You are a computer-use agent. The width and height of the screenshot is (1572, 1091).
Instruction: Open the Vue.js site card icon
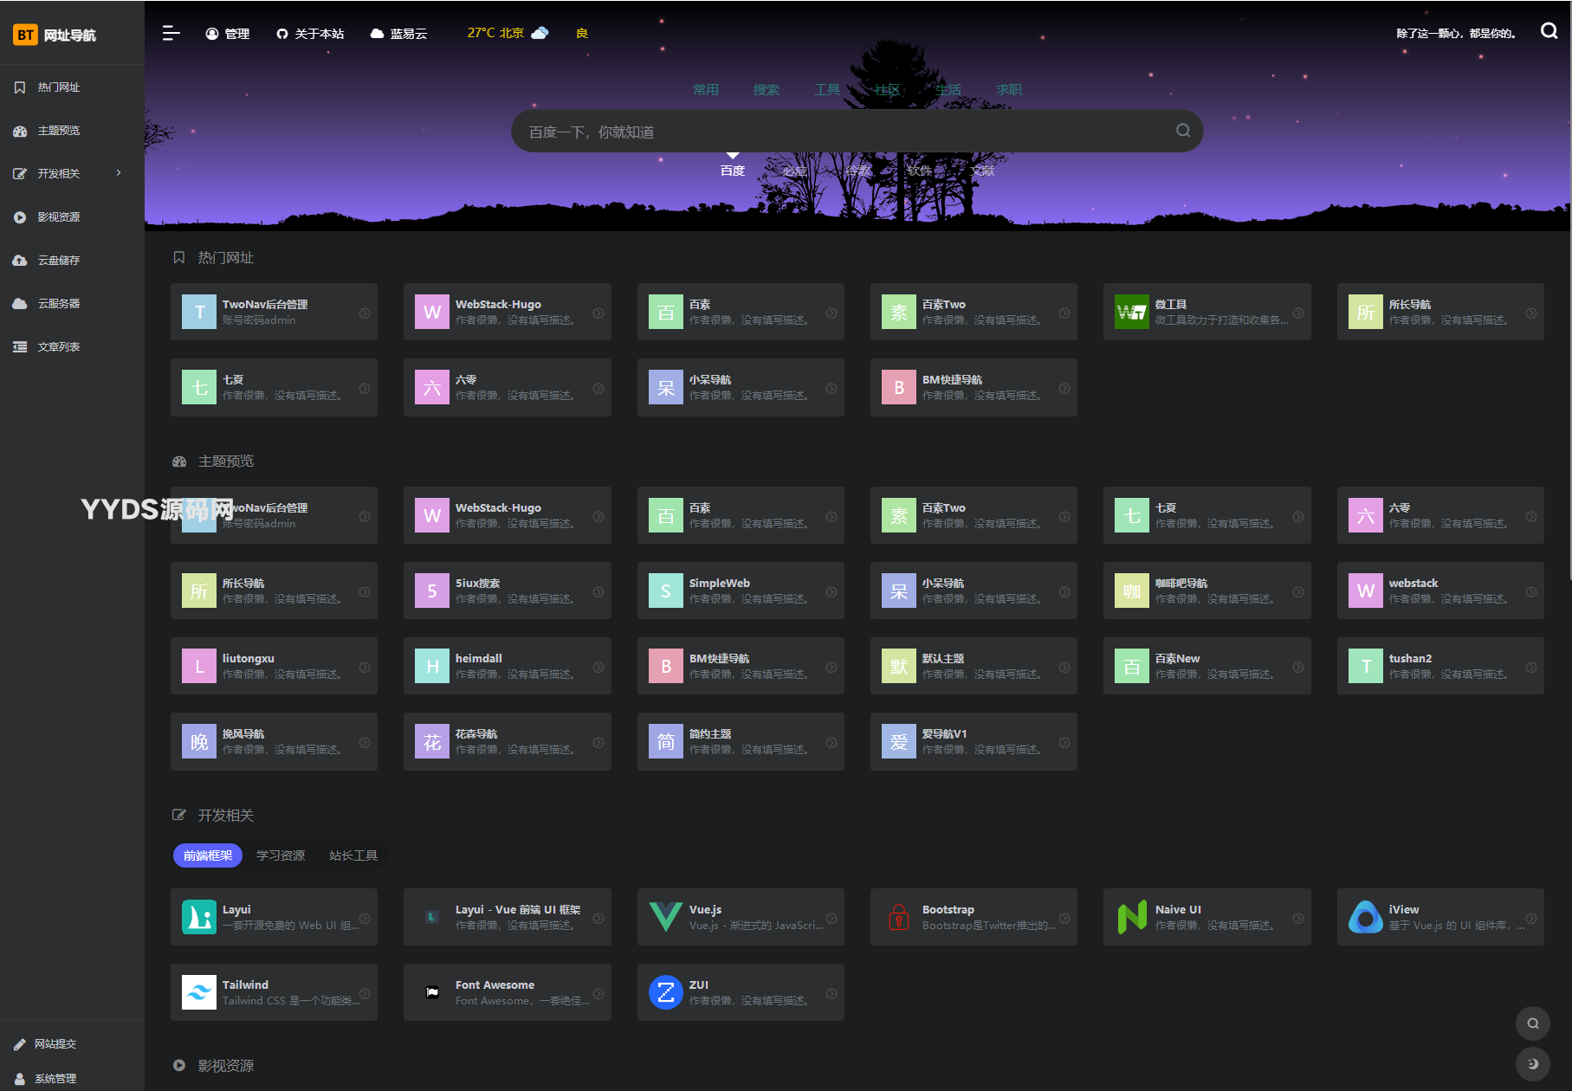click(x=665, y=917)
